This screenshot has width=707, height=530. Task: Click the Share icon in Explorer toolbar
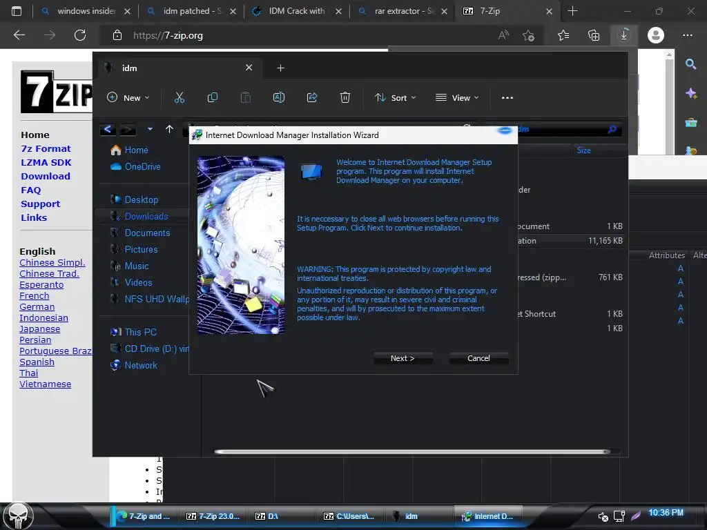pos(312,97)
